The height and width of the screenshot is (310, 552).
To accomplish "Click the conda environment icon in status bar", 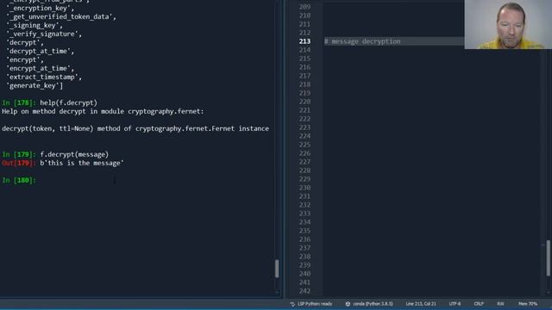I will tap(348, 304).
